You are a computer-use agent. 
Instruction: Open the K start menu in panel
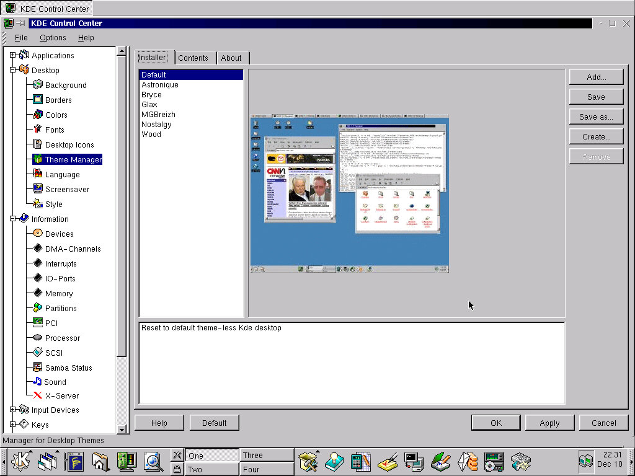point(22,461)
